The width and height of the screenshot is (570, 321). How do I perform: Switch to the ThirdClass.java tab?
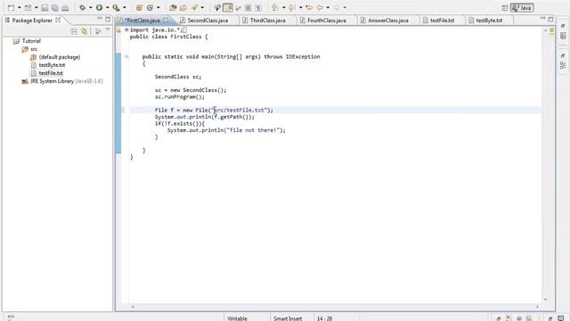click(x=267, y=21)
